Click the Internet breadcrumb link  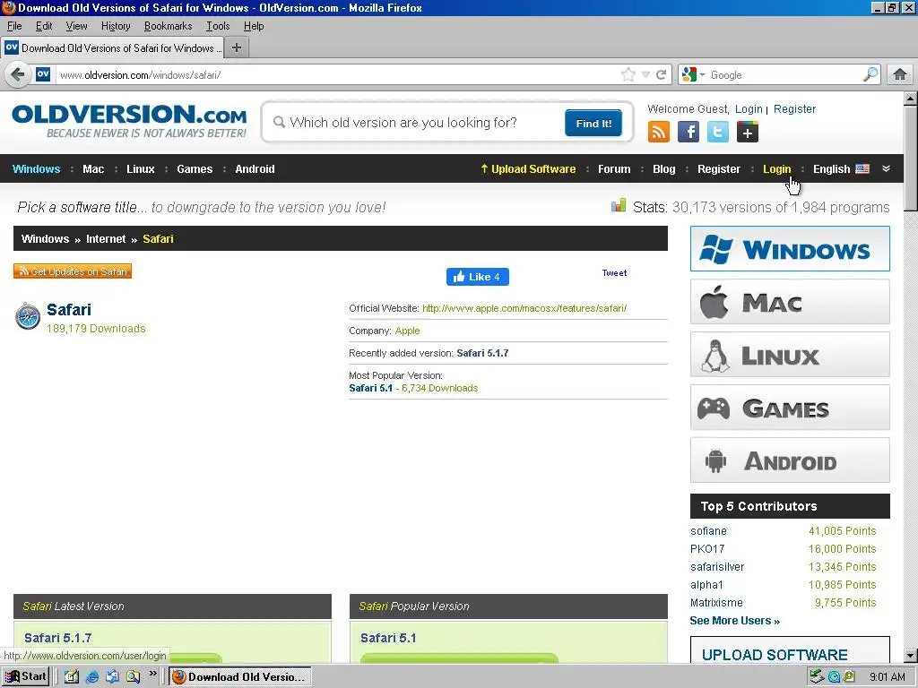tap(106, 238)
